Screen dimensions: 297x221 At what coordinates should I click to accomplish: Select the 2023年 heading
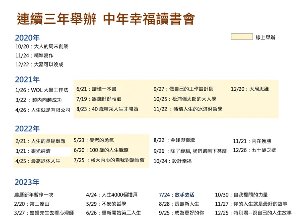click(27, 182)
